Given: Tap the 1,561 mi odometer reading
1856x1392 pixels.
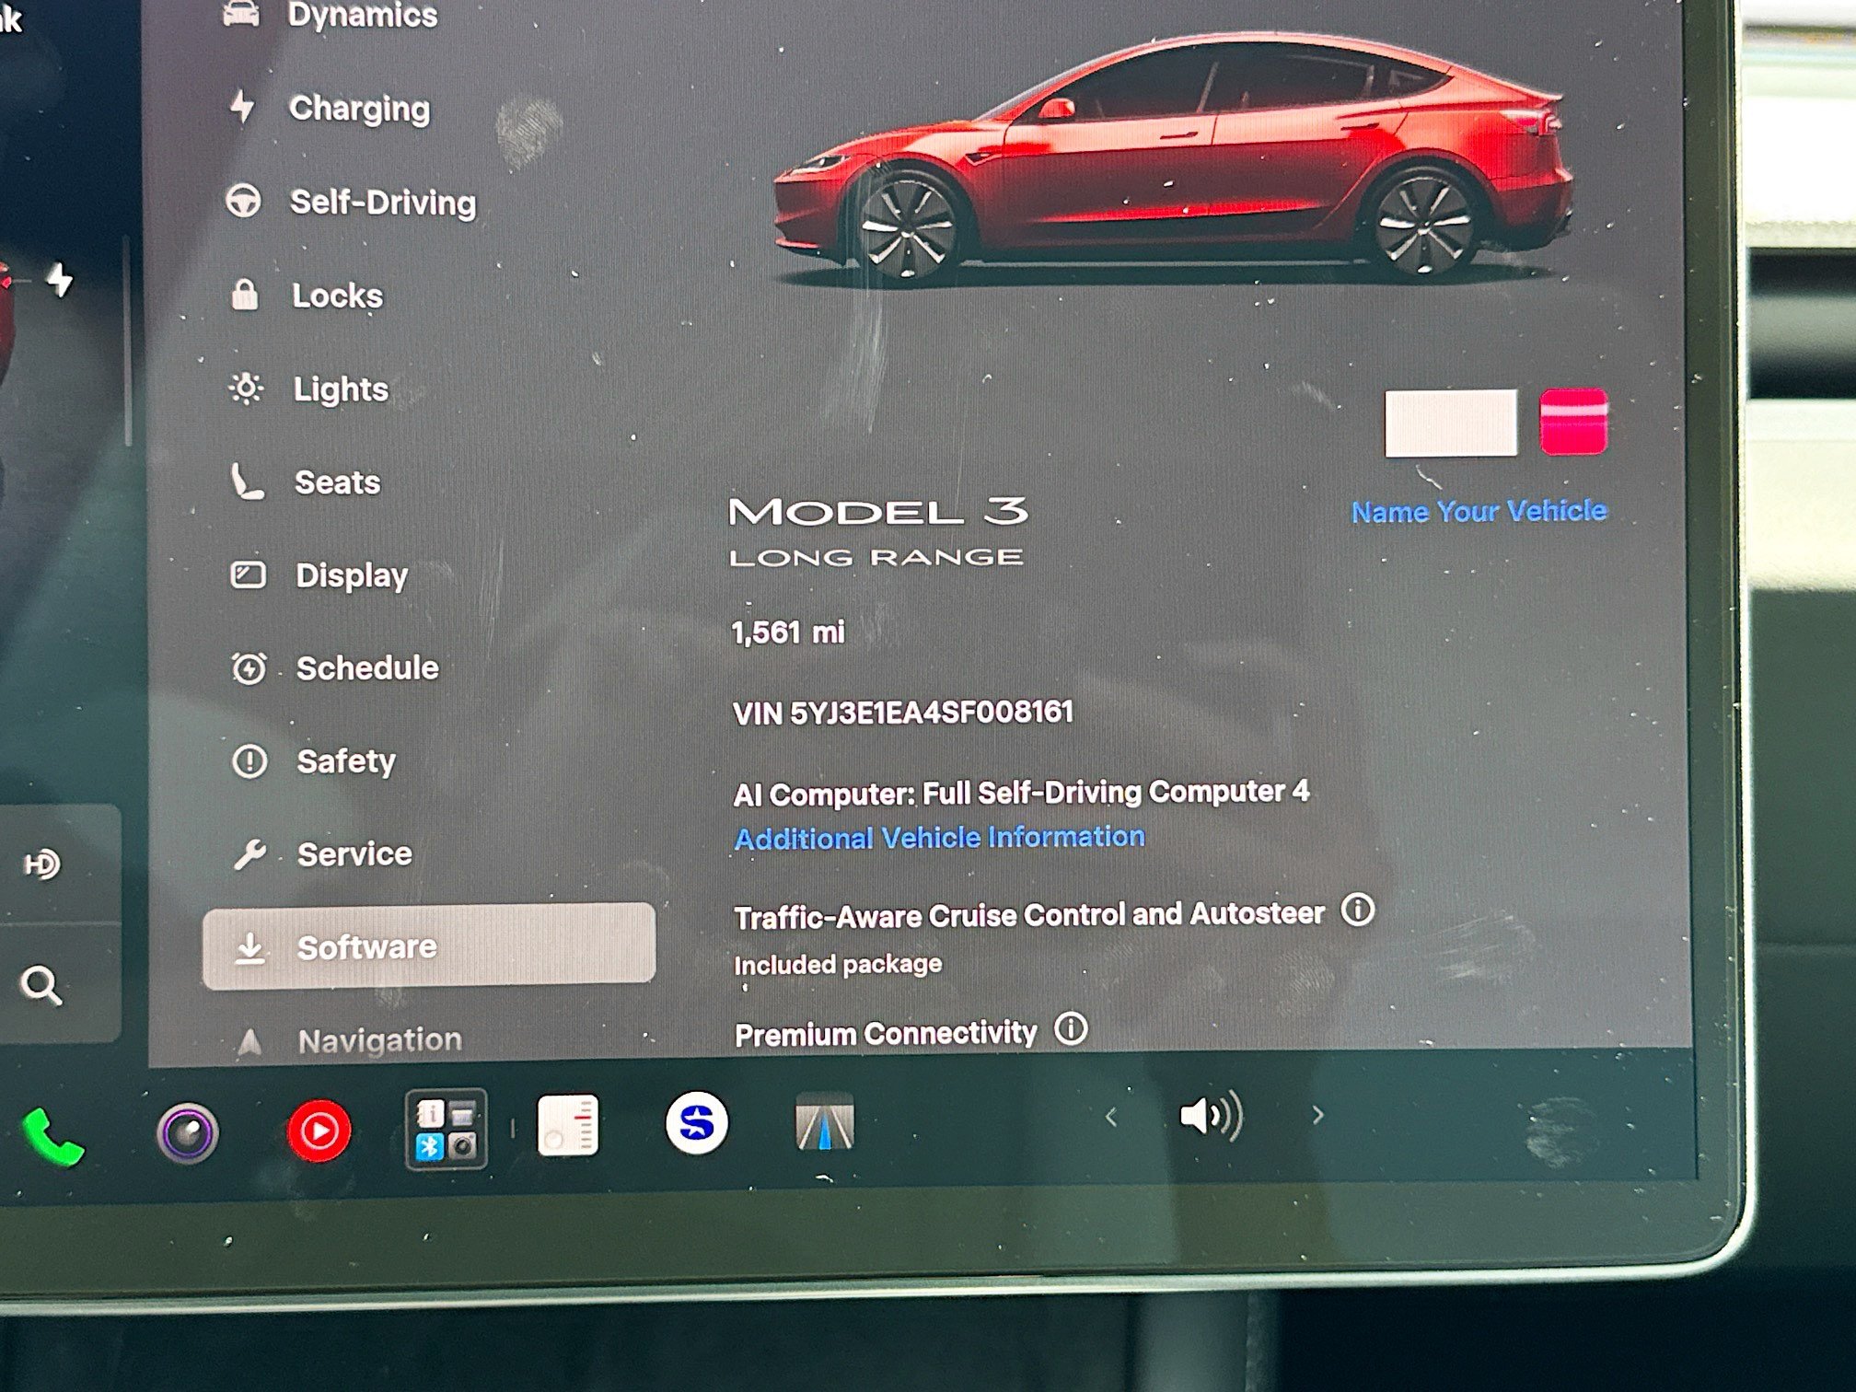Looking at the screenshot, I should (788, 632).
